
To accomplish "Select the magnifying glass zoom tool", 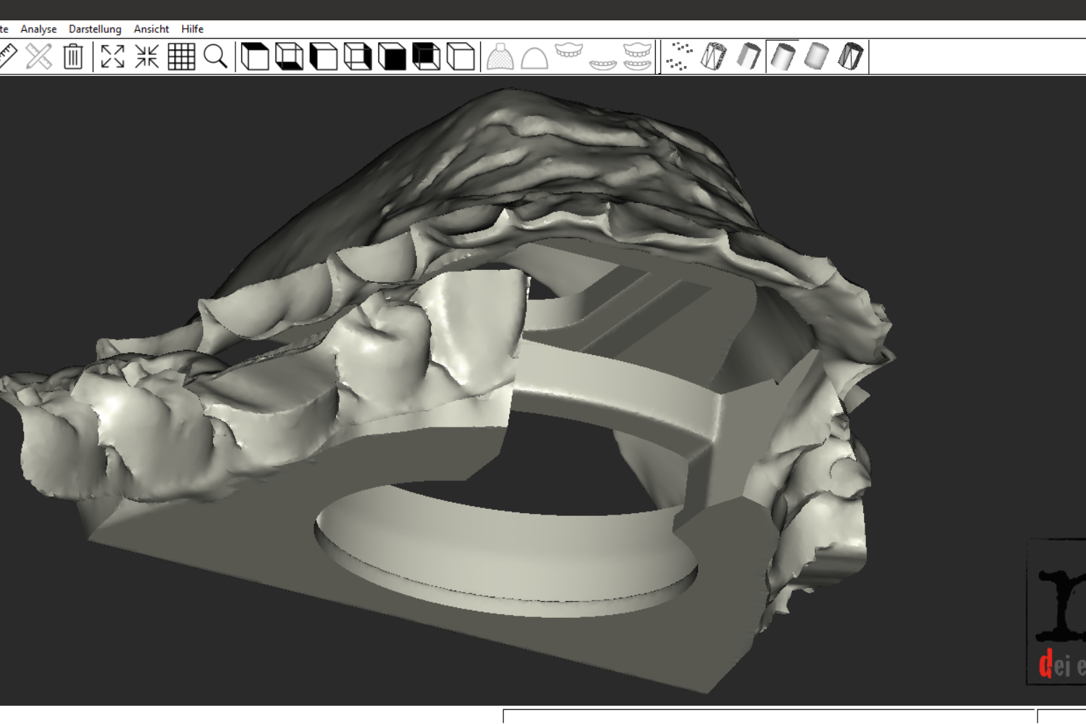I will (x=216, y=56).
